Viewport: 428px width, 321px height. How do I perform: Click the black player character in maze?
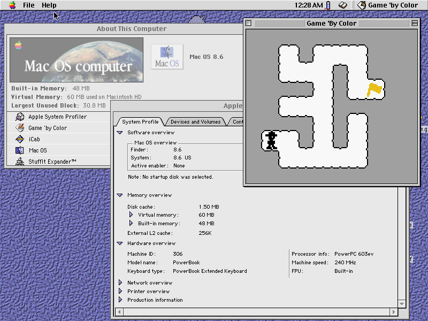(272, 141)
